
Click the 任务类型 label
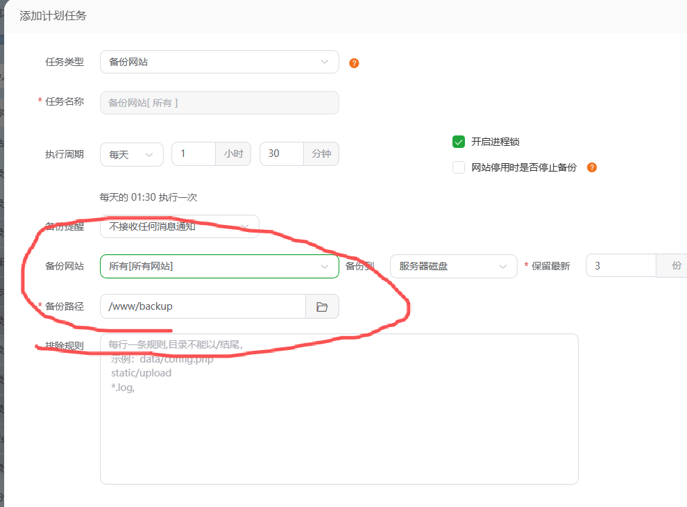coord(65,62)
